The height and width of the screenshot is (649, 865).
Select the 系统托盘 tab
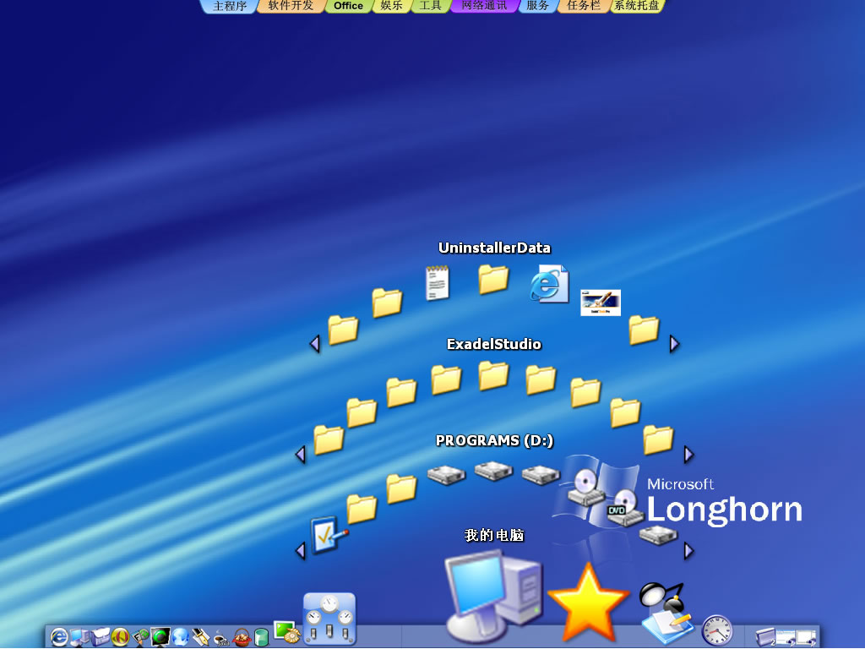pyautogui.click(x=637, y=6)
